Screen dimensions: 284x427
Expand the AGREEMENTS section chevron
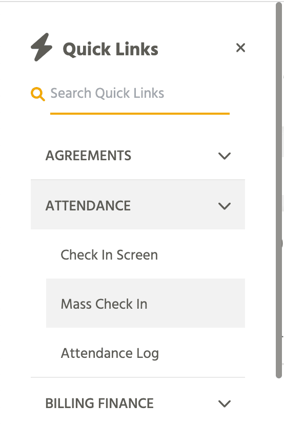[x=225, y=156]
